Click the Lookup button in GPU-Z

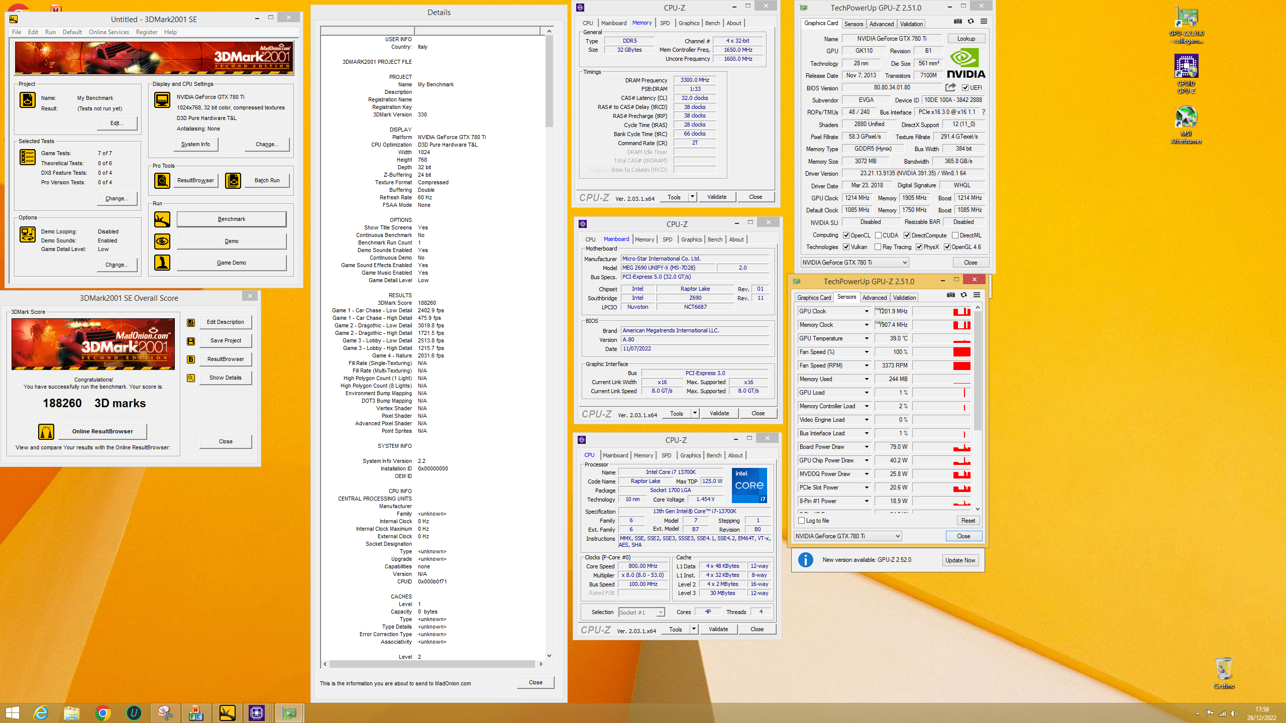coord(966,39)
